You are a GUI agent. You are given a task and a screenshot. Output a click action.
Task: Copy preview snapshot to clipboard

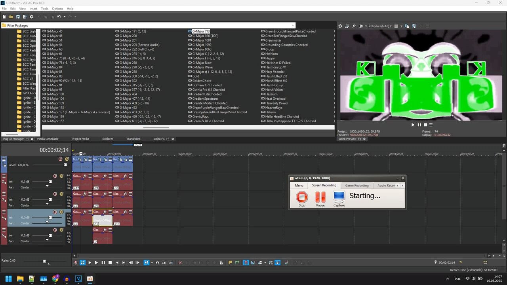[407, 26]
